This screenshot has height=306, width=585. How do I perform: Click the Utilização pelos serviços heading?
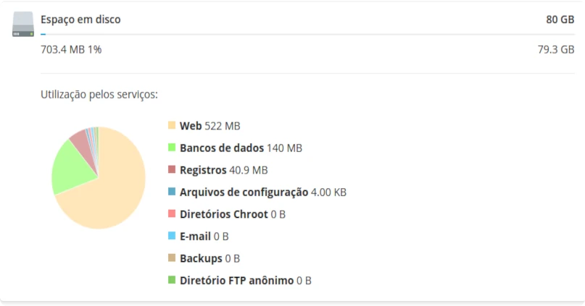99,95
